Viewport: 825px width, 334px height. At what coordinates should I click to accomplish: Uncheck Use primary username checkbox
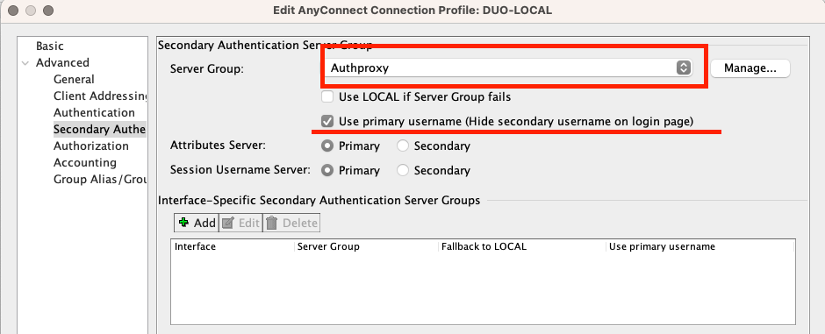point(327,121)
